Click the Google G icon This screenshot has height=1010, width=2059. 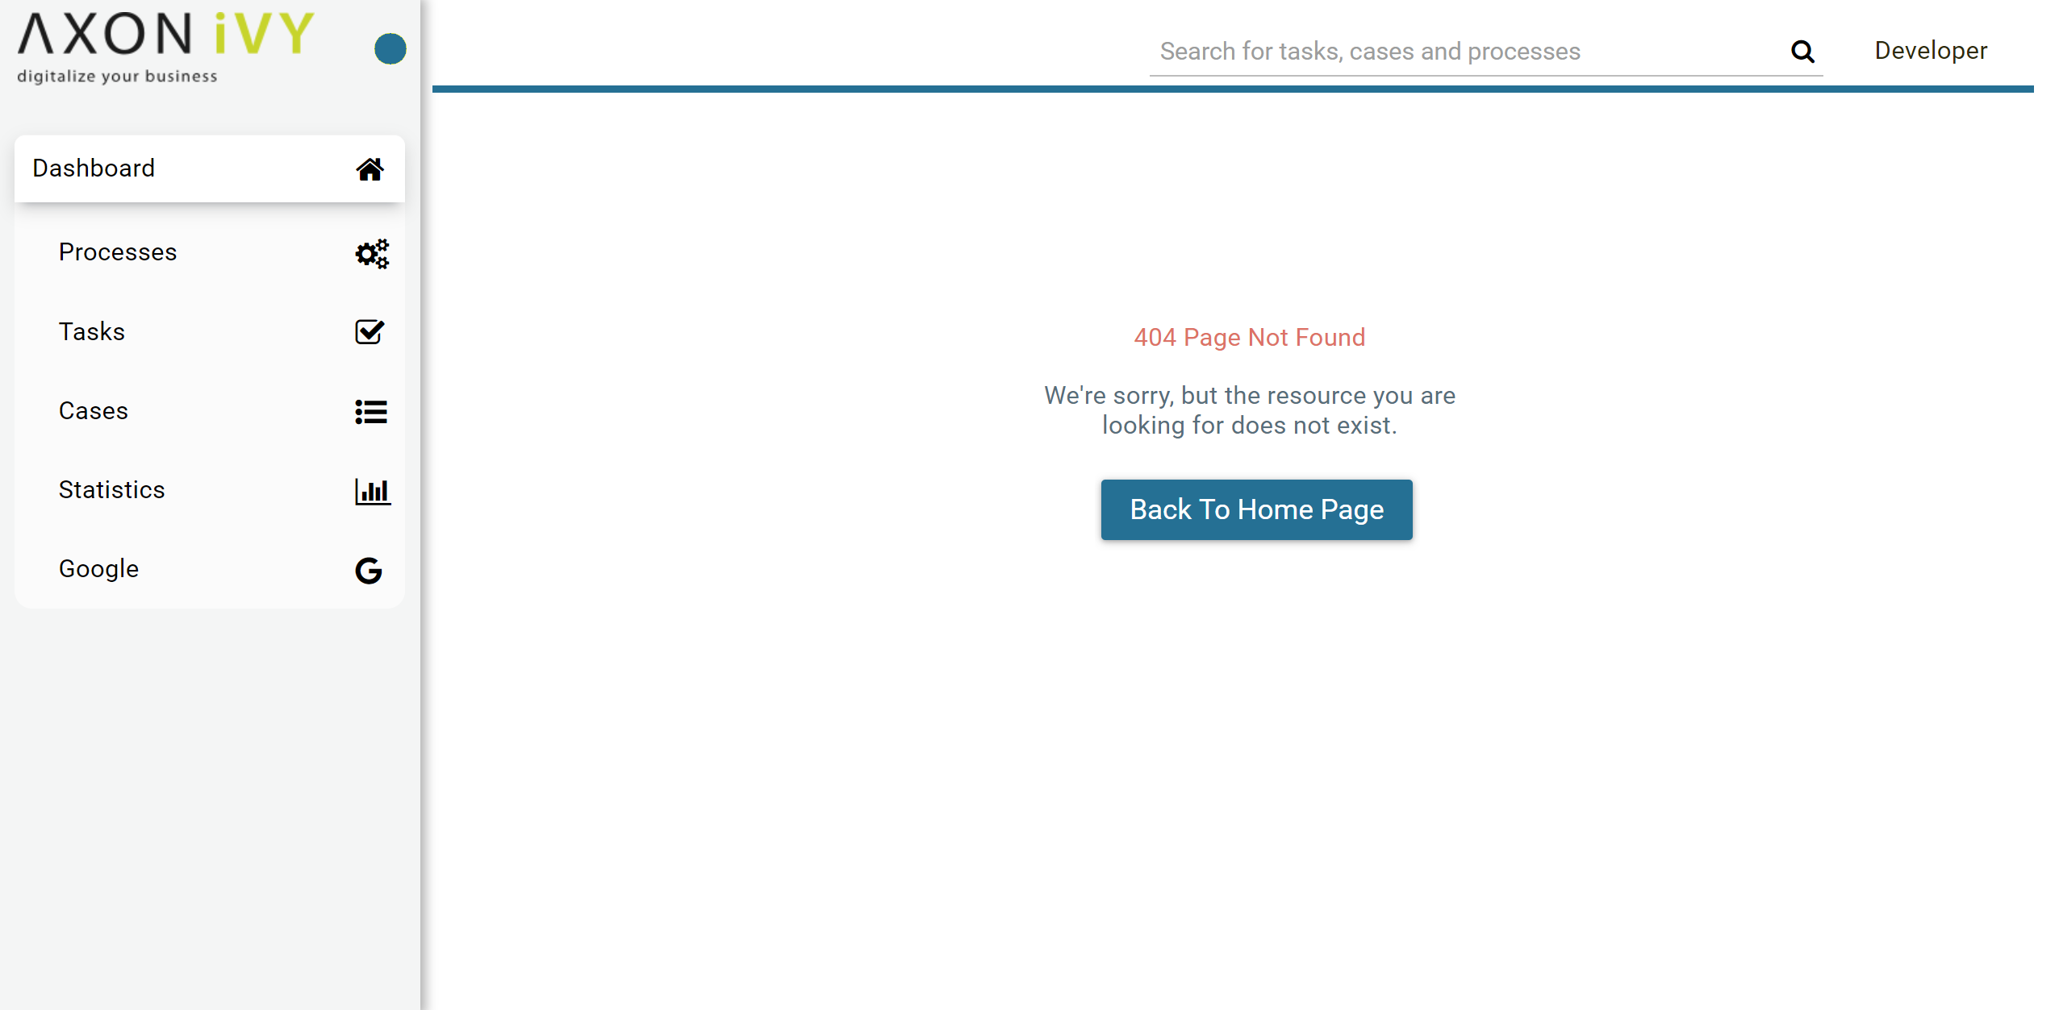(x=369, y=570)
